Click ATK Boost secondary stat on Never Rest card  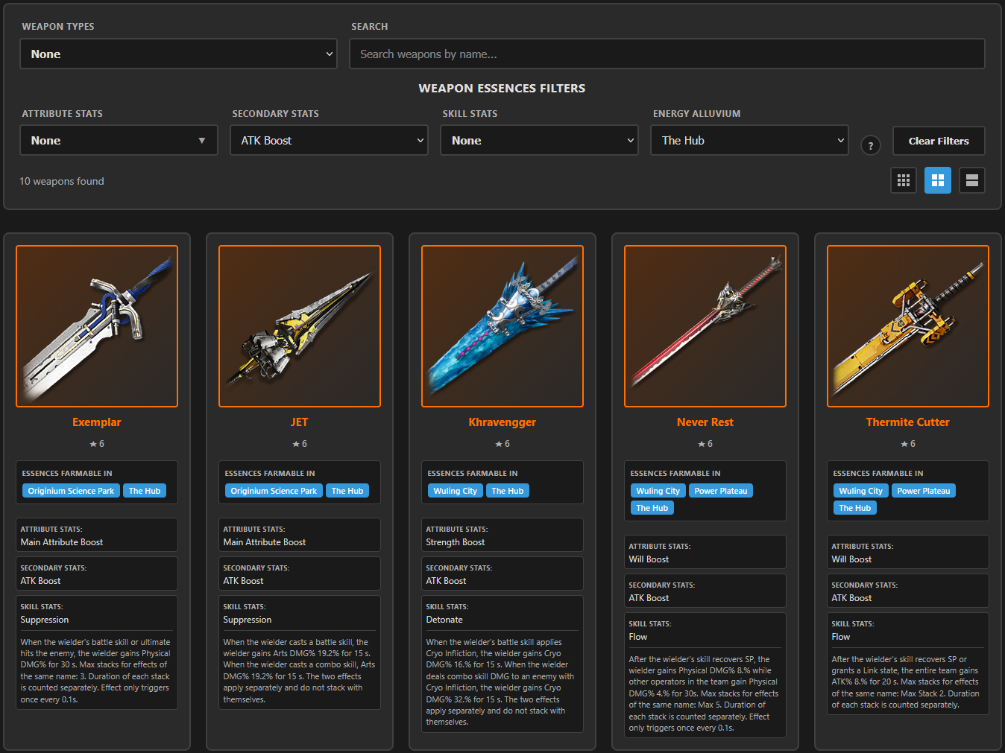tap(649, 598)
